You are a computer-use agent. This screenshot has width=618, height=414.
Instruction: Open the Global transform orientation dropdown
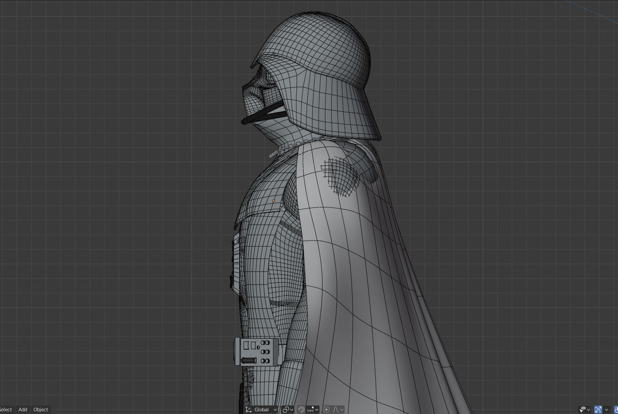[x=262, y=410]
